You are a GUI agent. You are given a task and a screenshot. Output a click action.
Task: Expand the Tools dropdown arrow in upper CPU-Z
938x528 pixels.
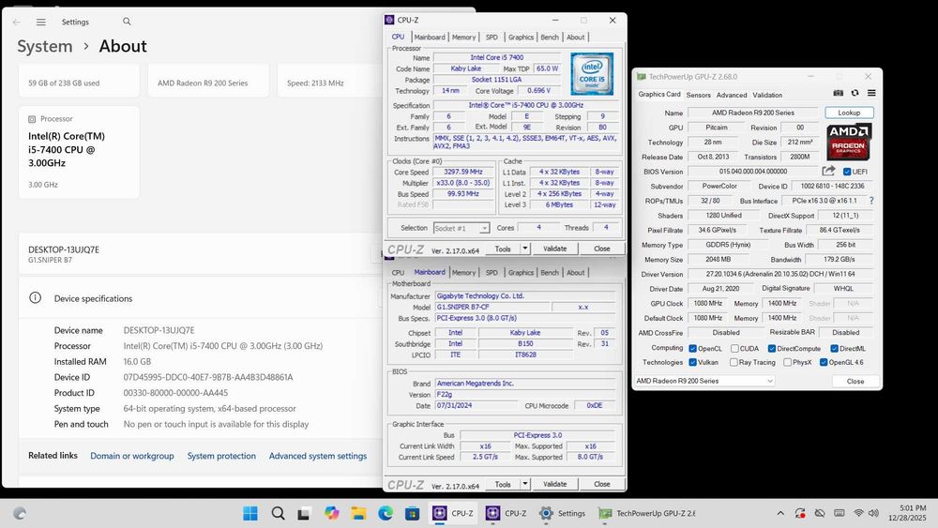(525, 249)
